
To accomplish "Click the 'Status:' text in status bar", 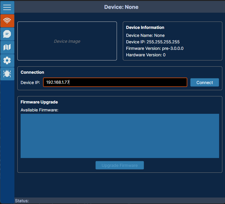I will click(x=22, y=201).
